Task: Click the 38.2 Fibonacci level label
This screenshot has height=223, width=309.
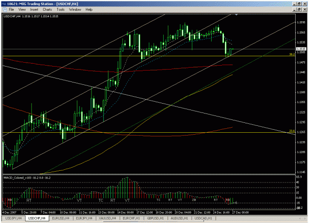Action: (x=292, y=54)
